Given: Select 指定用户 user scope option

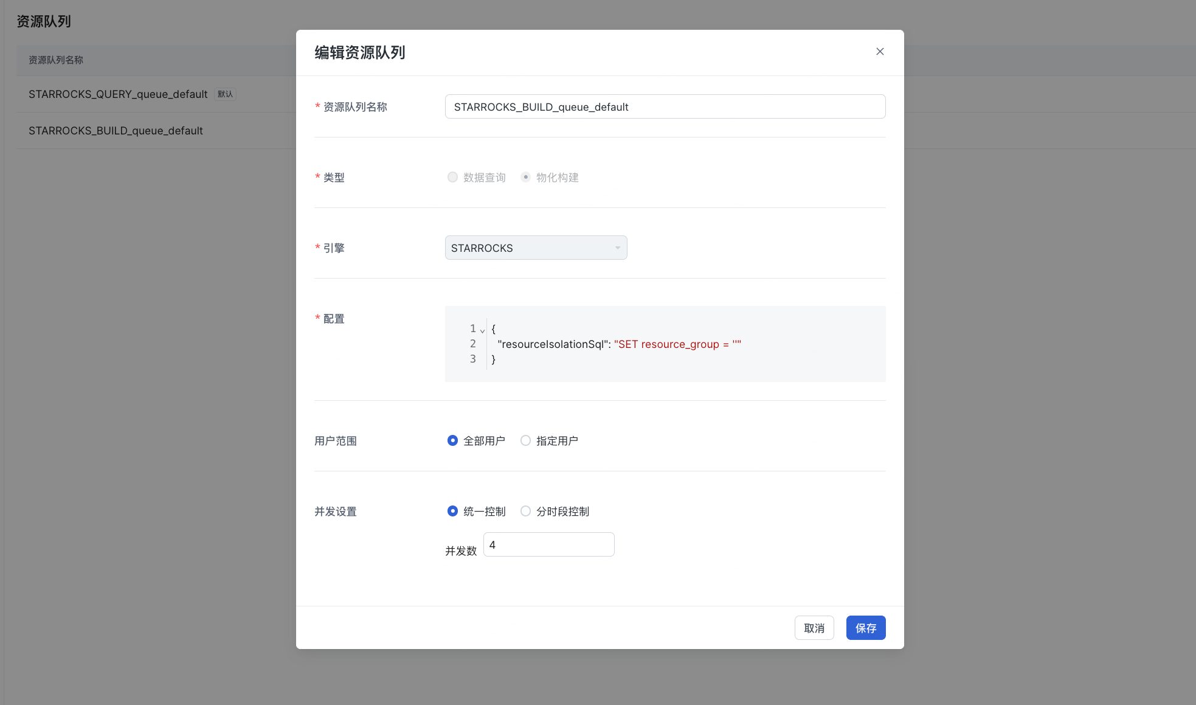Looking at the screenshot, I should [x=525, y=440].
